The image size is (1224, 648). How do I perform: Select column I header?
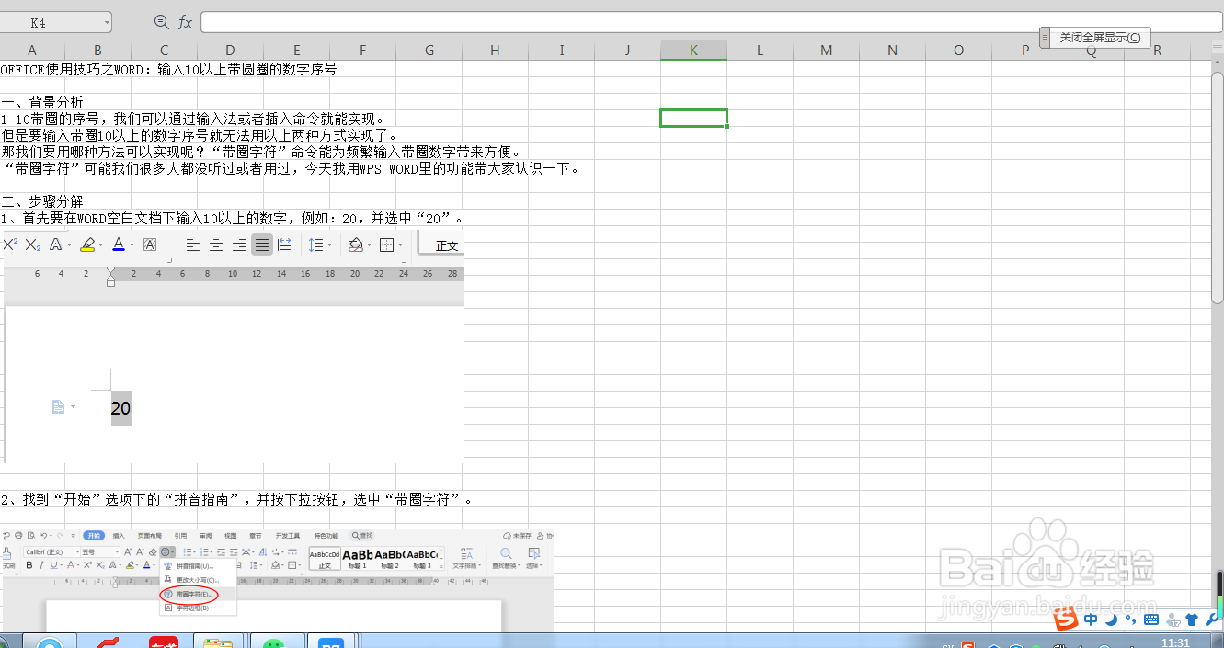[x=562, y=51]
